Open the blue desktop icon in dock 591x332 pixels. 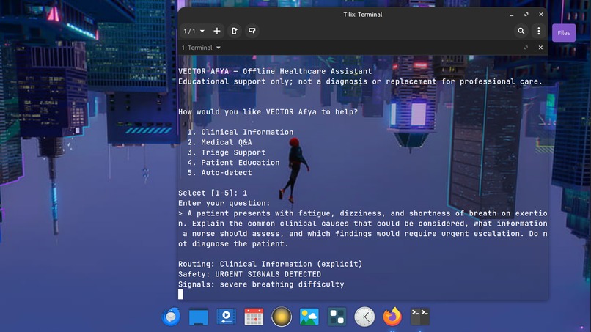point(199,317)
